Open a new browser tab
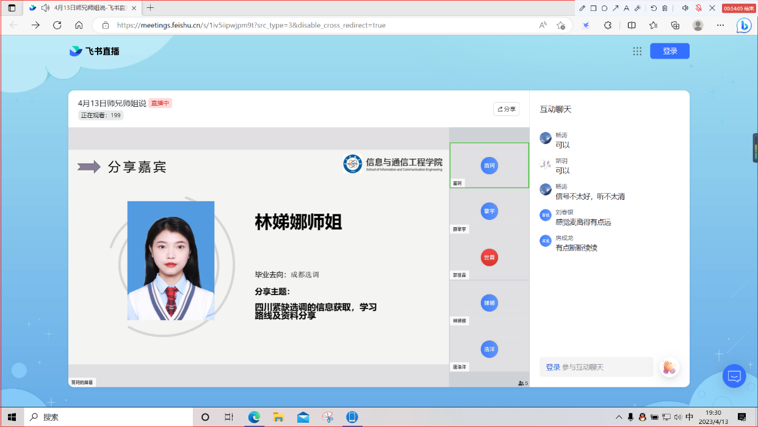 click(151, 8)
